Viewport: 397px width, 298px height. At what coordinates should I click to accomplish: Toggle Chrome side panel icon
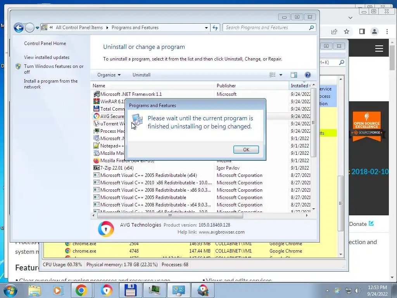click(362, 31)
